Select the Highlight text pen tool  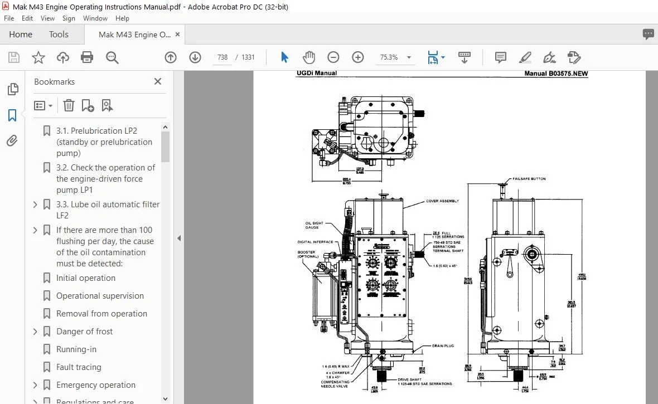pyautogui.click(x=525, y=57)
